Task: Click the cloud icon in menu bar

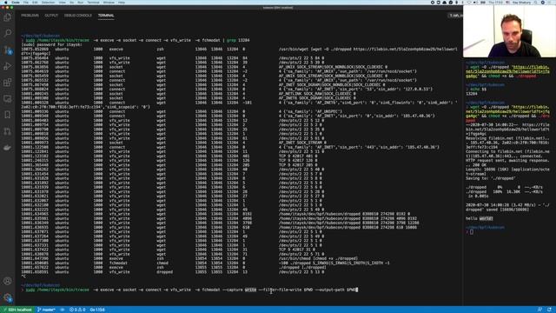Action: [445, 3]
